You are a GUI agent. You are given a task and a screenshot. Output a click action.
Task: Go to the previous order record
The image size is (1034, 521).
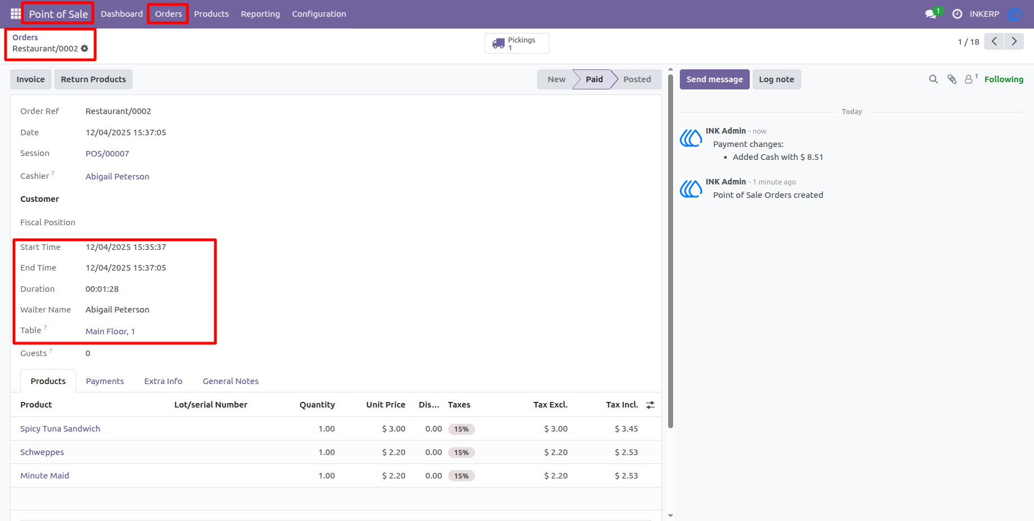[x=994, y=41]
